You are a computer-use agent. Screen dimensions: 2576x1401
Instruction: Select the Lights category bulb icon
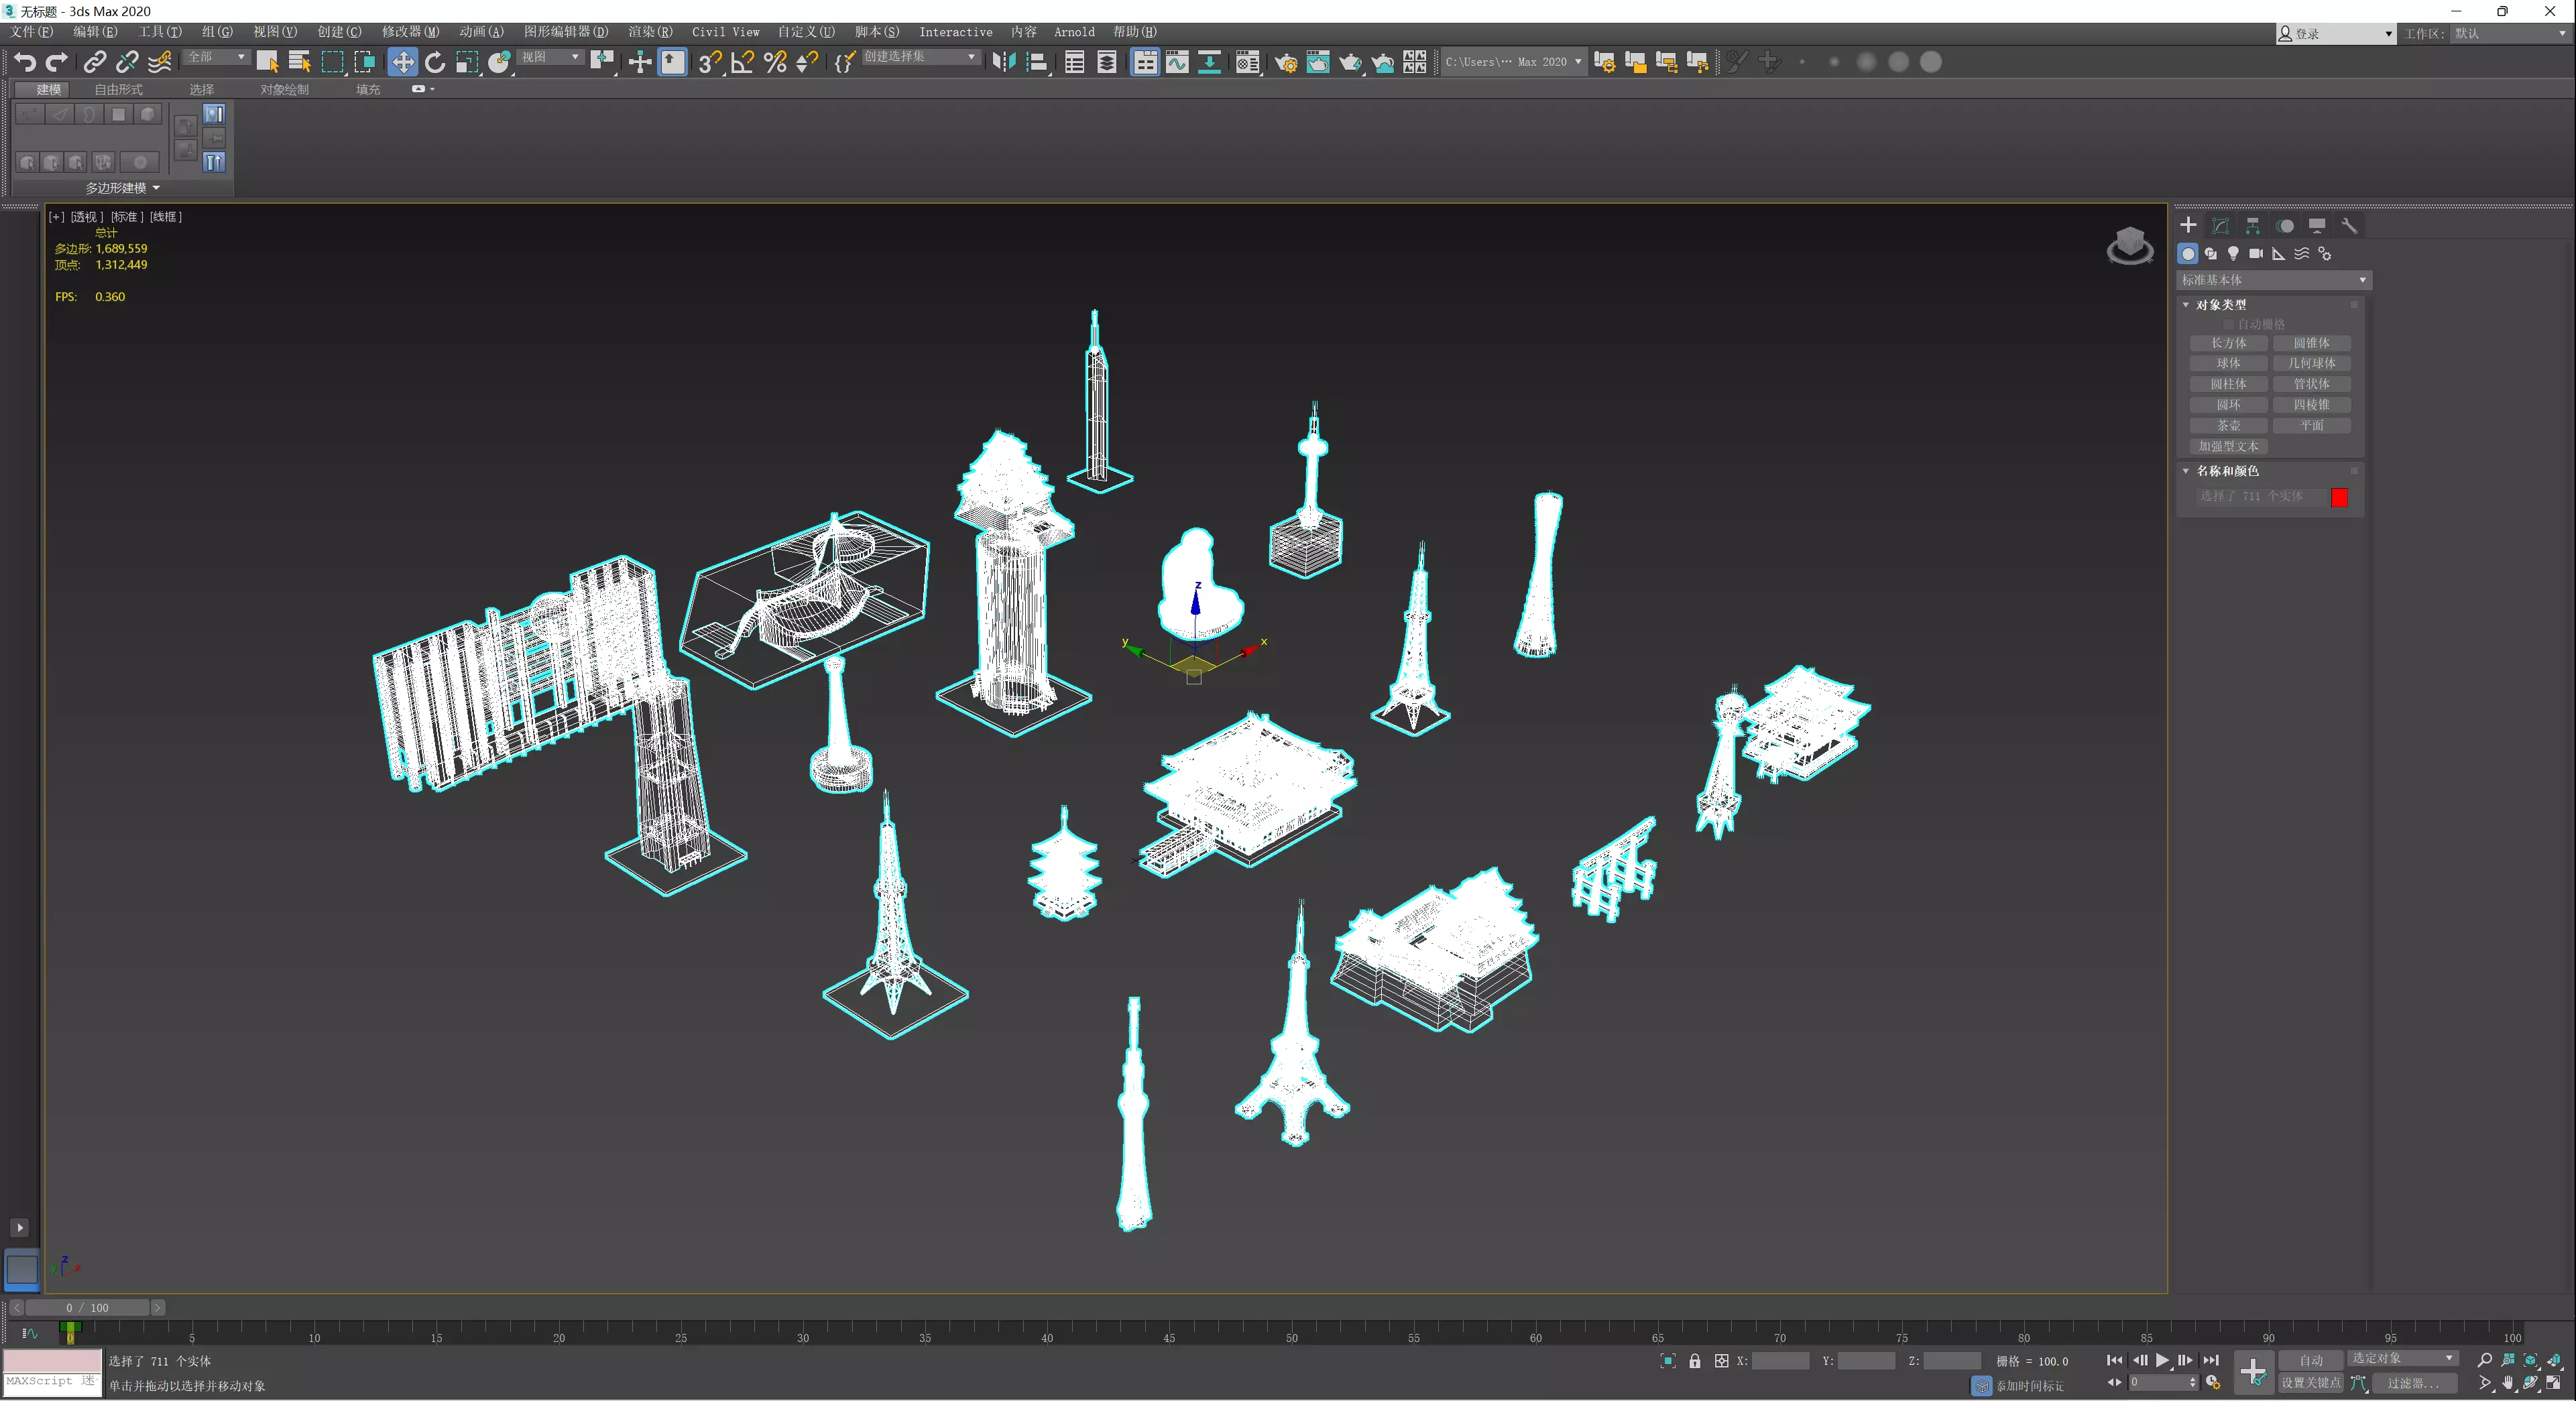point(2233,254)
